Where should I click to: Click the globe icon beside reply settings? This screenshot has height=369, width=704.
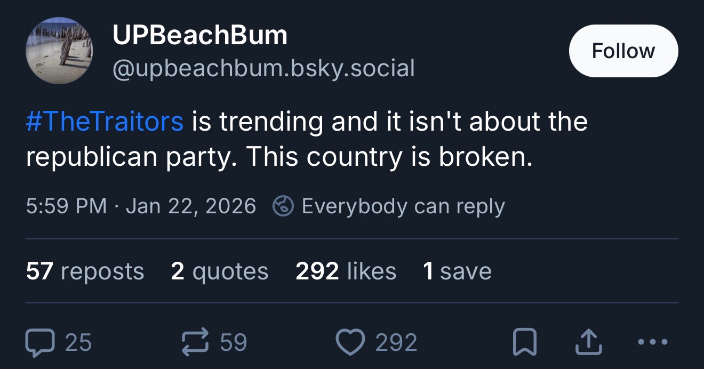tap(283, 206)
